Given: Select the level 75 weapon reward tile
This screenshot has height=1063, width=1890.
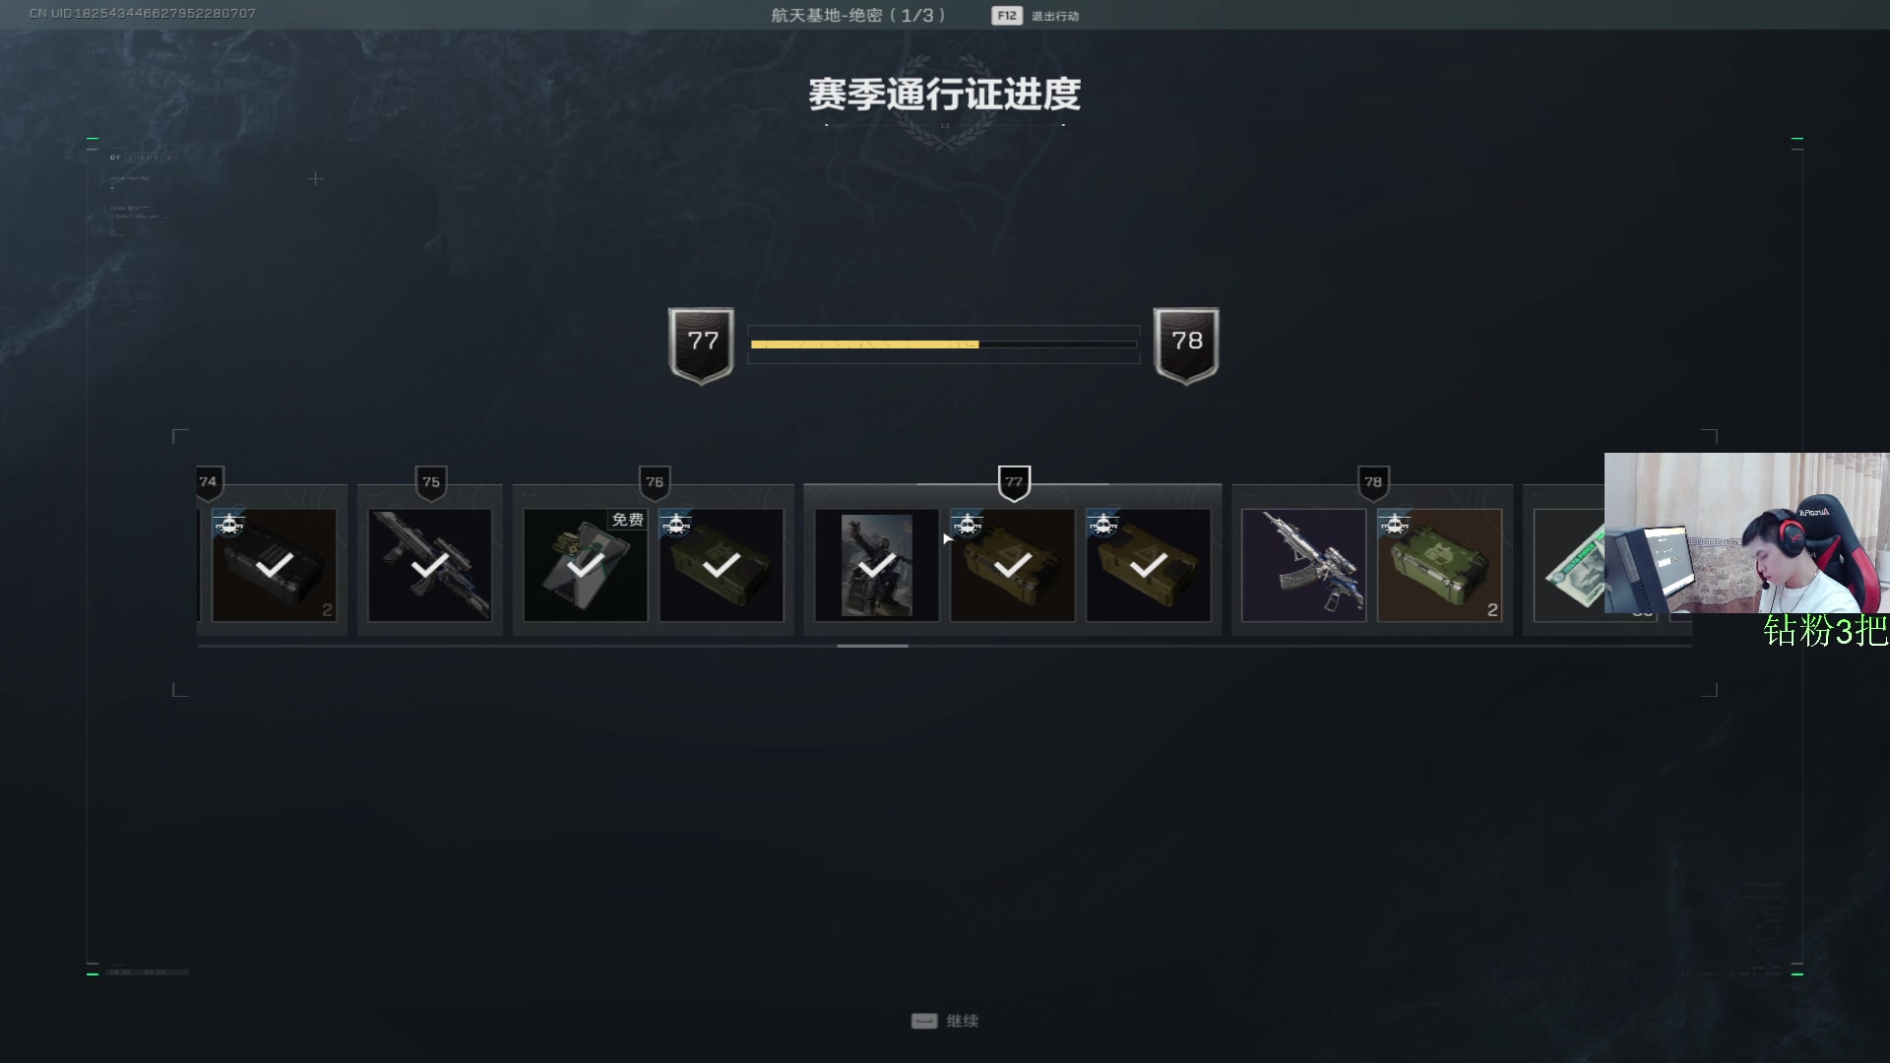Looking at the screenshot, I should tap(429, 565).
